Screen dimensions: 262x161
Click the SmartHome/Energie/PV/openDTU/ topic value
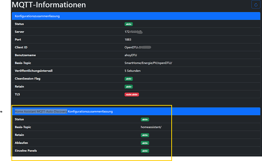click(148, 63)
